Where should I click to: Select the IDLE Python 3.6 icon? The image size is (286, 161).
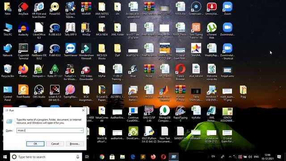(149, 135)
